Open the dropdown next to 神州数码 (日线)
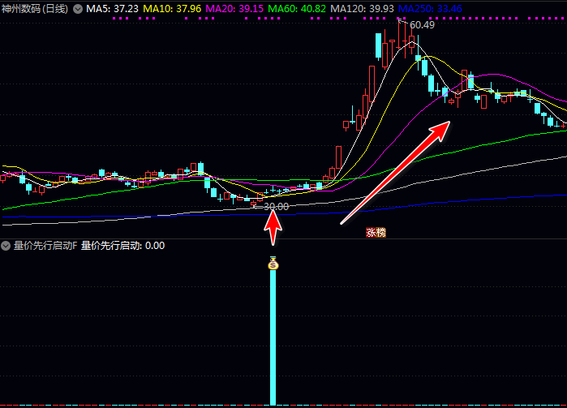 coord(78,9)
